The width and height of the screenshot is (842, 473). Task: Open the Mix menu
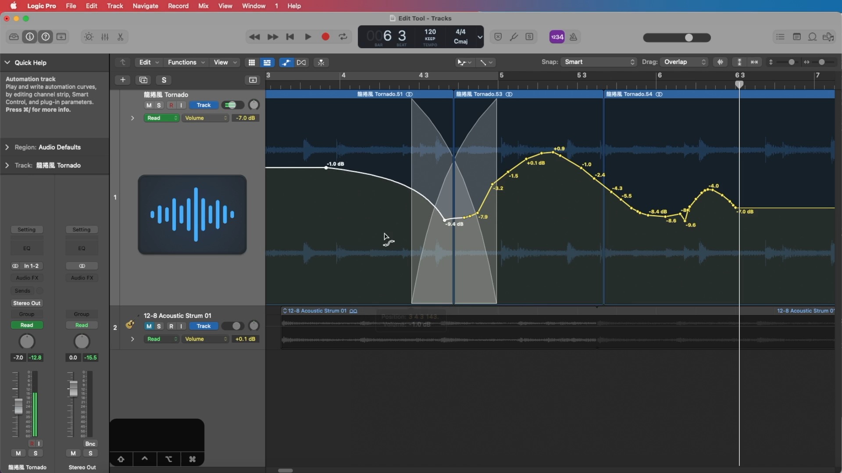[x=203, y=6]
